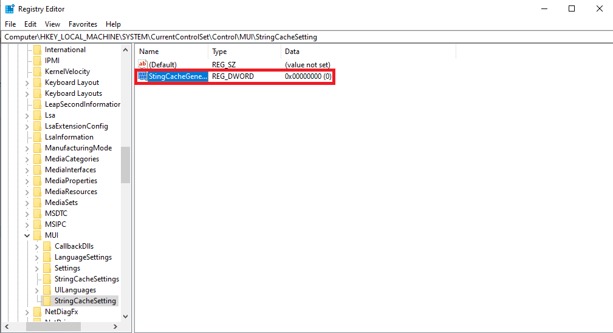
Task: Click the CallbackDlls folder icon
Action: pos(47,246)
